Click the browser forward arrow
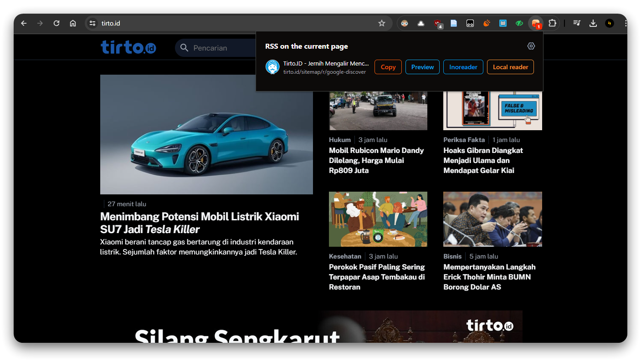 coord(40,23)
